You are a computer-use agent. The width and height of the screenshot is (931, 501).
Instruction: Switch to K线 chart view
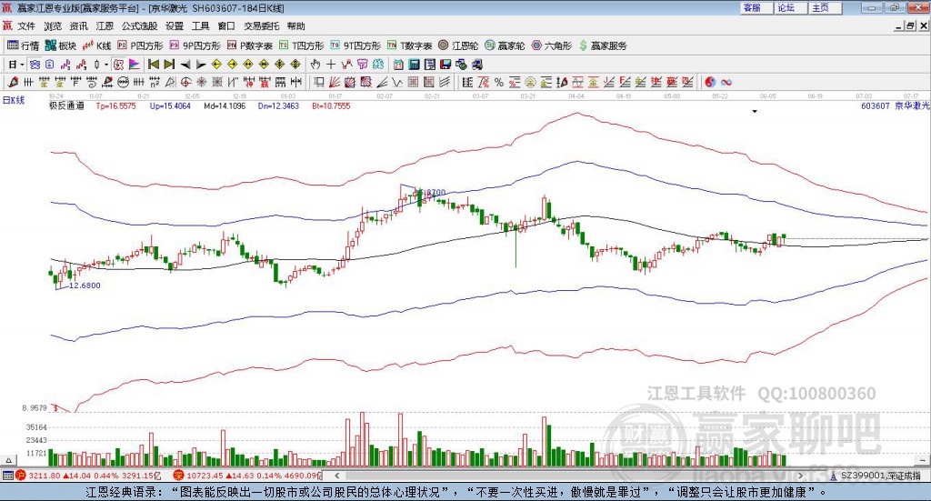pos(96,45)
